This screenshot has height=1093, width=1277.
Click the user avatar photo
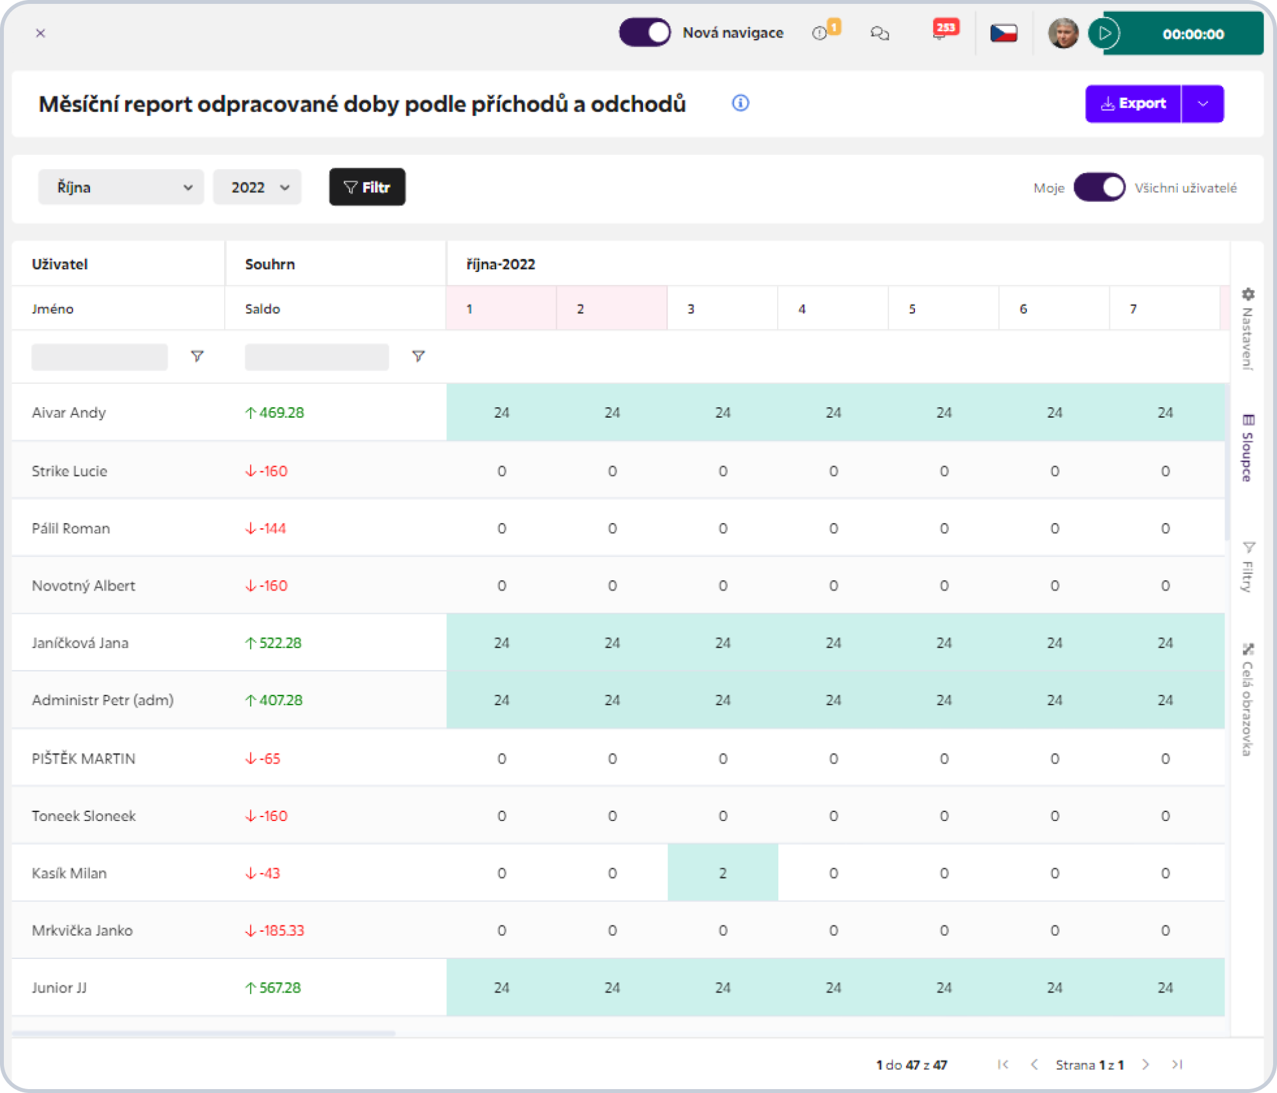[1063, 33]
